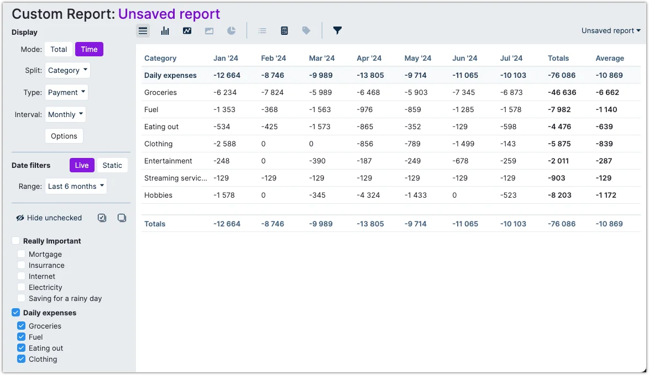
Task: Open the line chart view
Action: [187, 30]
